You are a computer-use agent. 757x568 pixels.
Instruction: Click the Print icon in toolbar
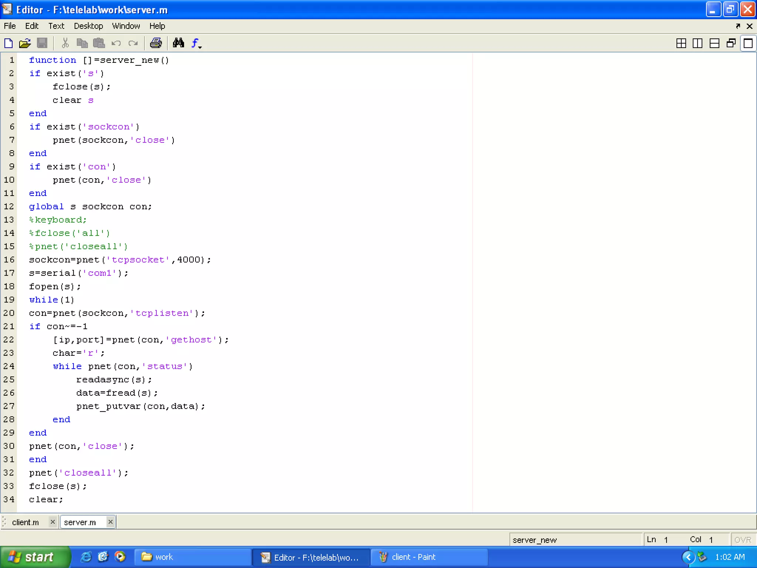tap(156, 43)
